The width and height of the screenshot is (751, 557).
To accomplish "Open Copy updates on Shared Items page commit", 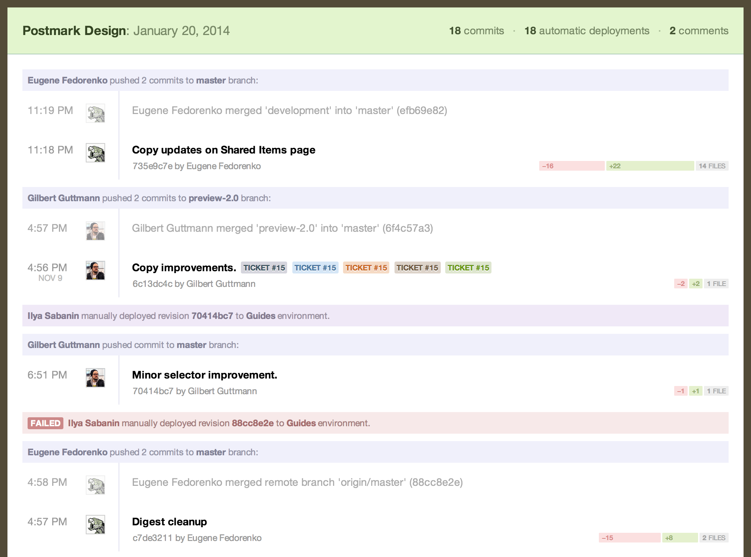I will tap(223, 150).
